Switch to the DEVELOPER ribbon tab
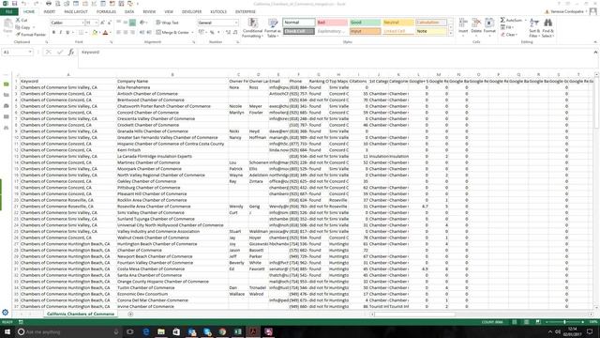The height and width of the screenshot is (338, 600). [191, 12]
